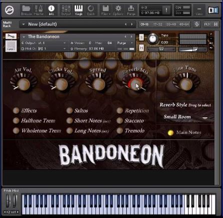
Task: Enable the Effects articulation
Action: [16, 110]
